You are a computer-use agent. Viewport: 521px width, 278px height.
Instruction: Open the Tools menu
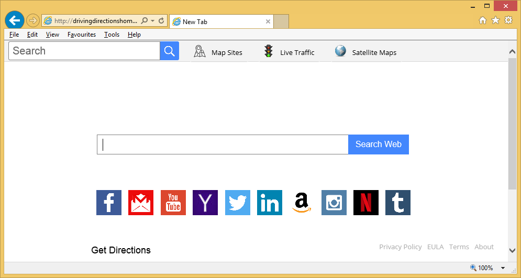112,35
